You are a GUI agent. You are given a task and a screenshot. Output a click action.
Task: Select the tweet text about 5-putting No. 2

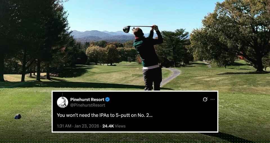(x=105, y=115)
